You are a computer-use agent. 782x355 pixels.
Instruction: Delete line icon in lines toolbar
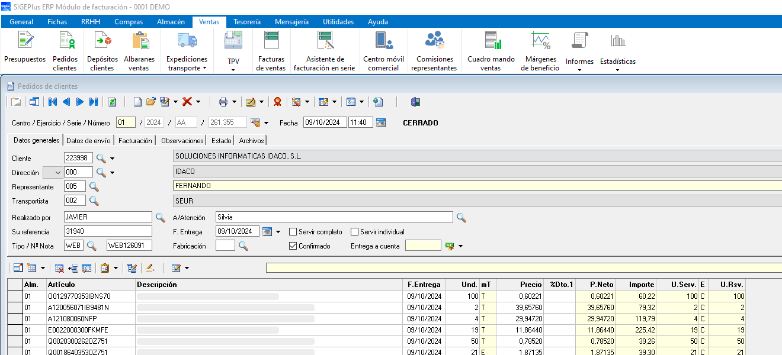coord(60,268)
